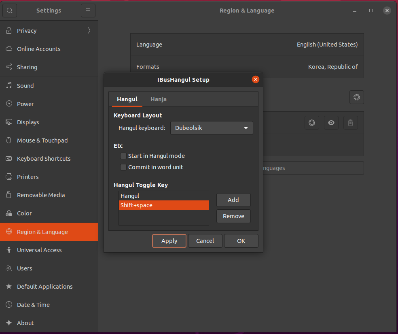This screenshot has width=398, height=334.
Task: Click the Mouse & Touchpad icon
Action: [9, 140]
